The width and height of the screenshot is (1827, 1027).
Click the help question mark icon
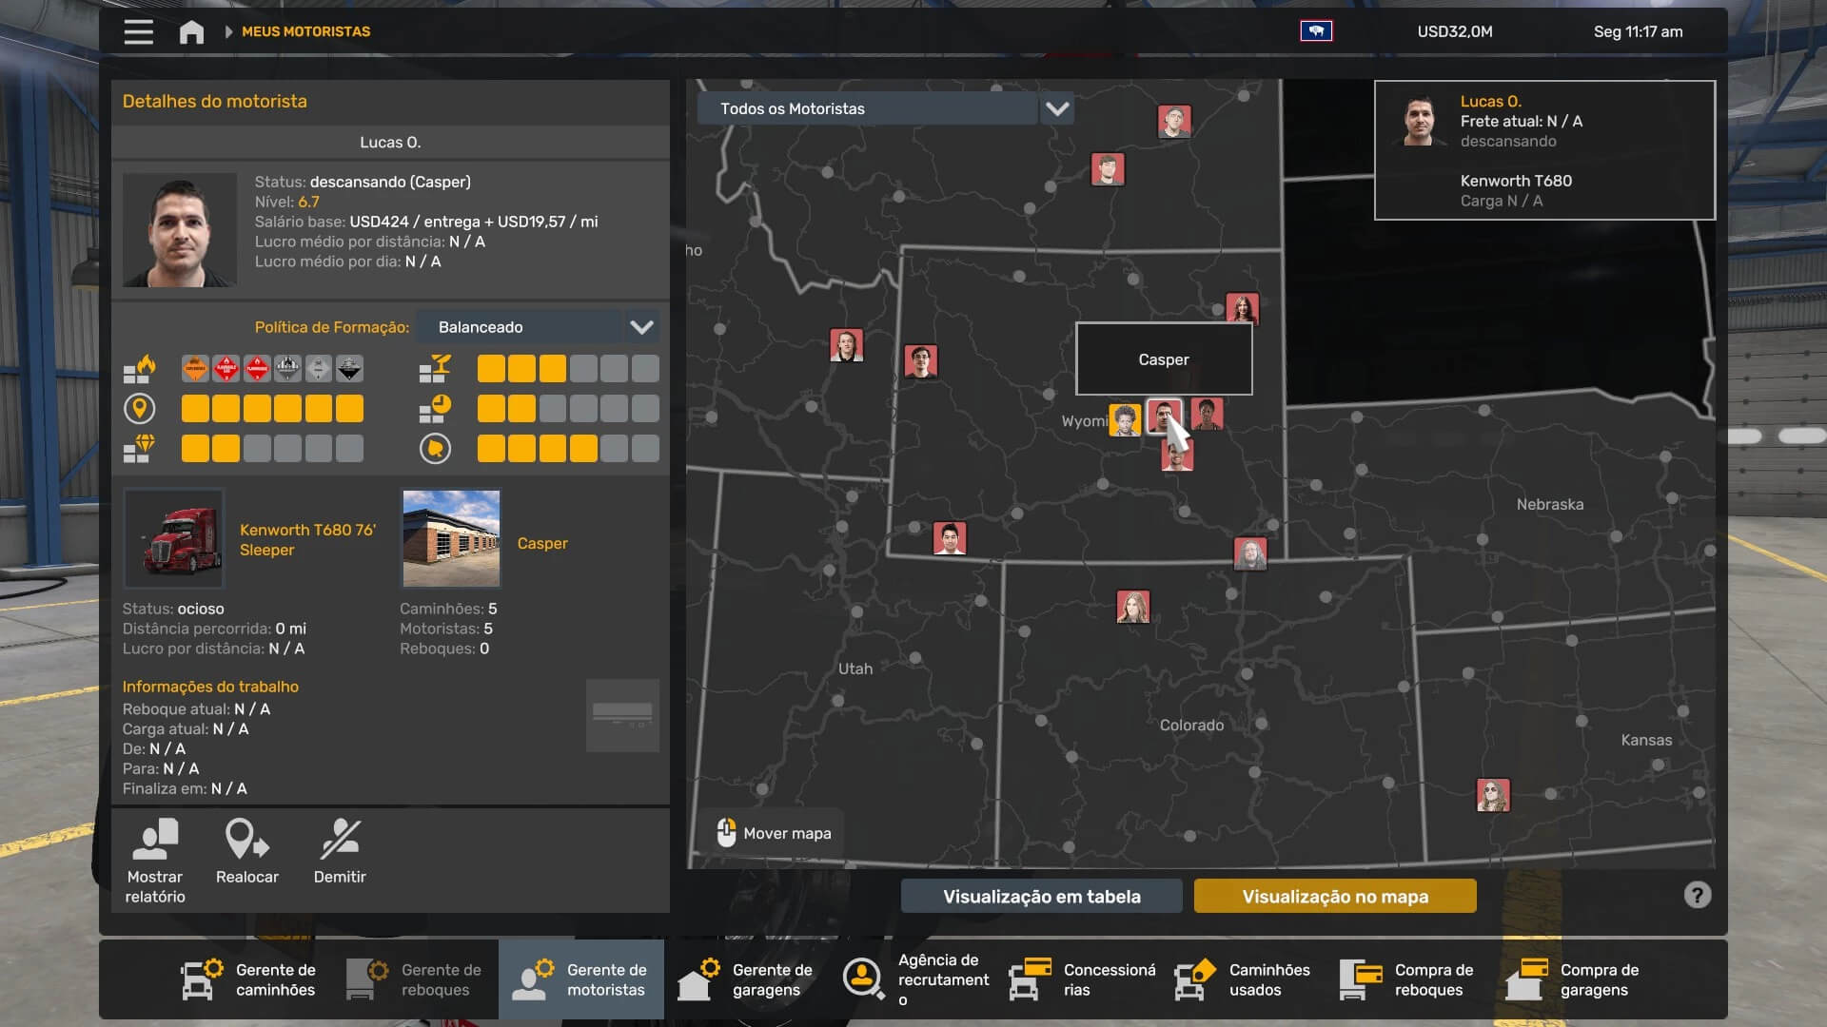tap(1697, 895)
